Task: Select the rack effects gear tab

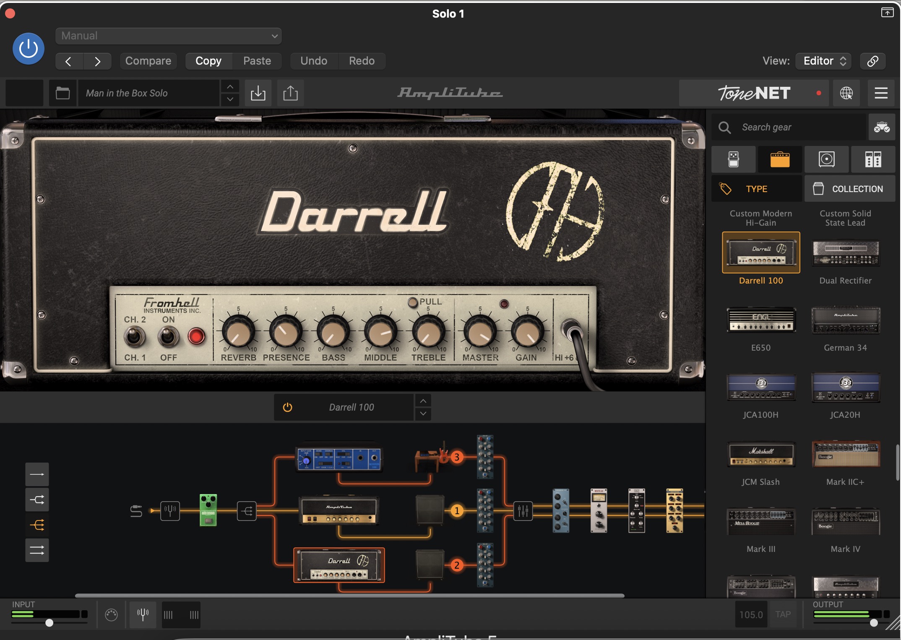Action: (873, 159)
